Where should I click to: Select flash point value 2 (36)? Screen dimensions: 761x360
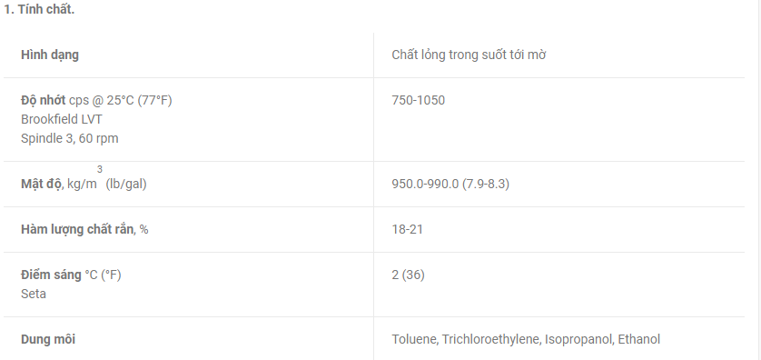[x=408, y=275]
